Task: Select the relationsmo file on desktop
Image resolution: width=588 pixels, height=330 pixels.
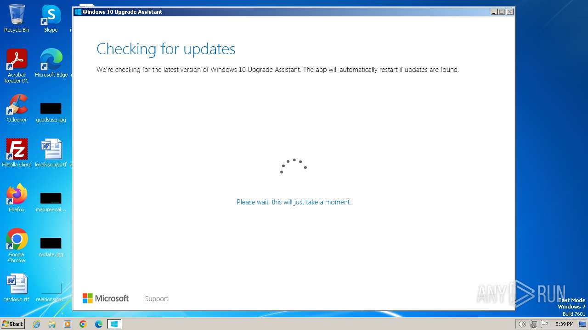Action: (51, 292)
